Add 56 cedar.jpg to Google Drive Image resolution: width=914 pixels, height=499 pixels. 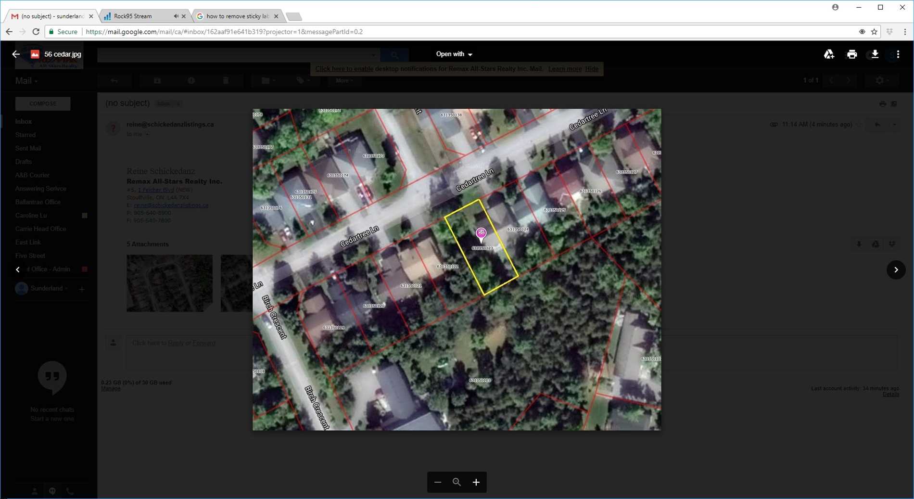(x=829, y=54)
